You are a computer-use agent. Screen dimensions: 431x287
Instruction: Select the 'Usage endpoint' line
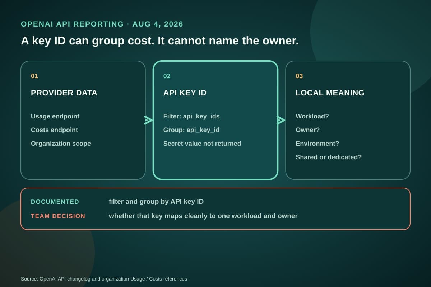pos(55,116)
